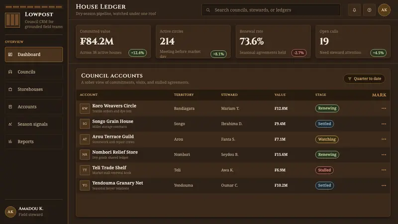
Task: Open Accounts in sidebar
Action: click(x=34, y=107)
